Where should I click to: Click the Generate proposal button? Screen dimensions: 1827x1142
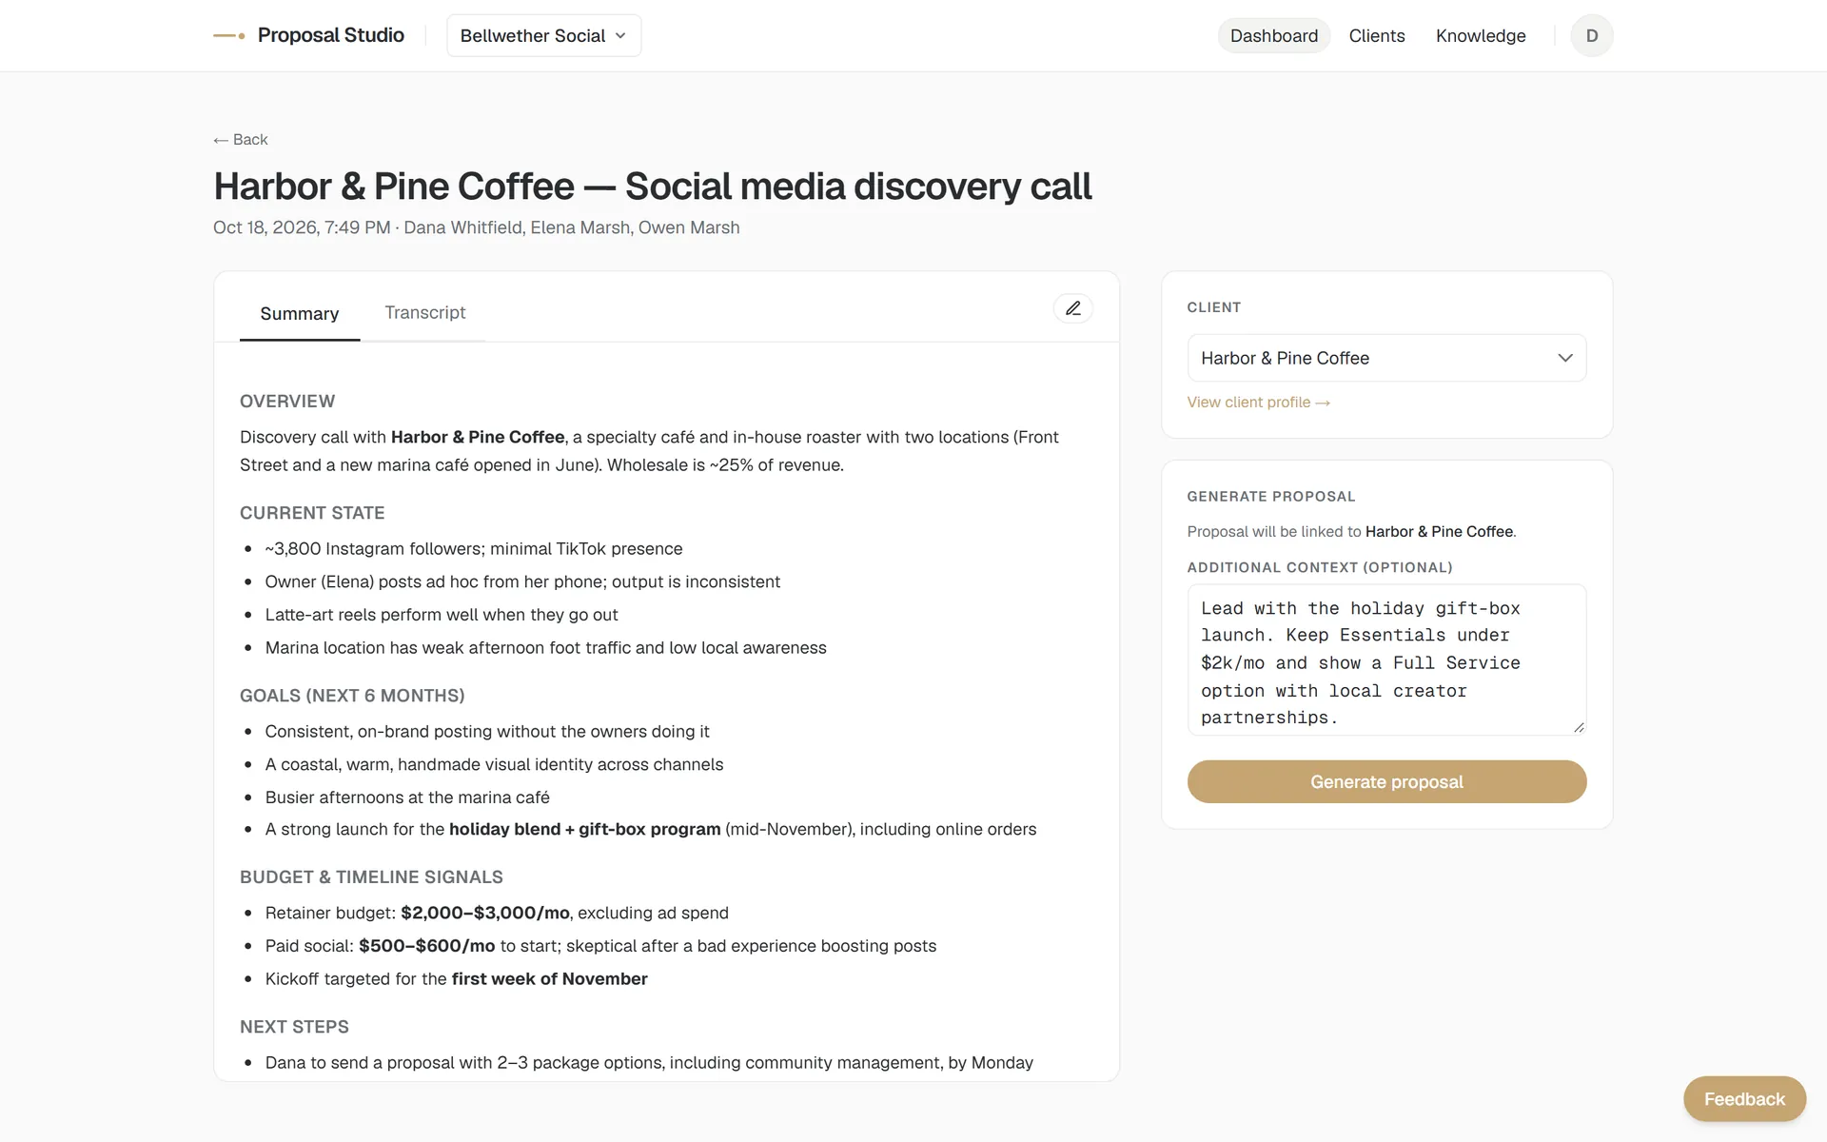coord(1386,781)
